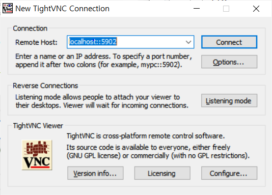Click the TightVNC logo image
The width and height of the screenshot is (272, 195).
point(37,155)
